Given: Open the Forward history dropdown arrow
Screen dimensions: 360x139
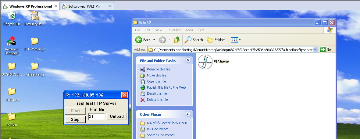Looking at the screenshot, I should (170, 40).
